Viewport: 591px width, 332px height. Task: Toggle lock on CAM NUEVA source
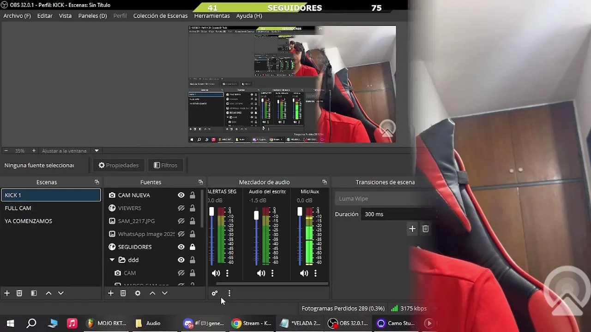coord(192,195)
